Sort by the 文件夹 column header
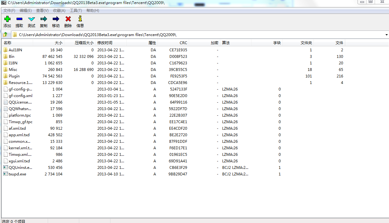The height and width of the screenshot is (223, 389). coord(298,43)
